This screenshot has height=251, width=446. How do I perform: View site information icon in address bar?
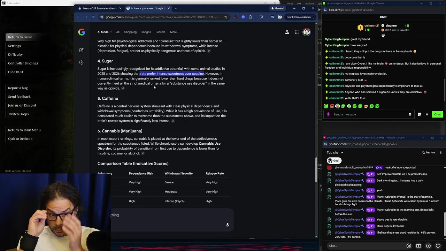coord(102,17)
